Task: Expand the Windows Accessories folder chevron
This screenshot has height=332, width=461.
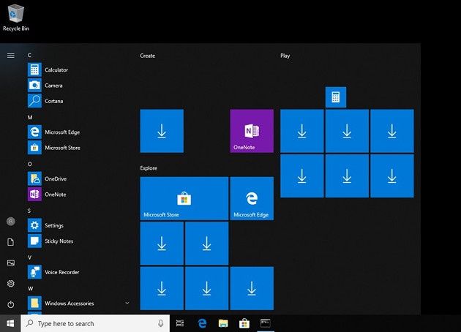Action: [x=127, y=303]
